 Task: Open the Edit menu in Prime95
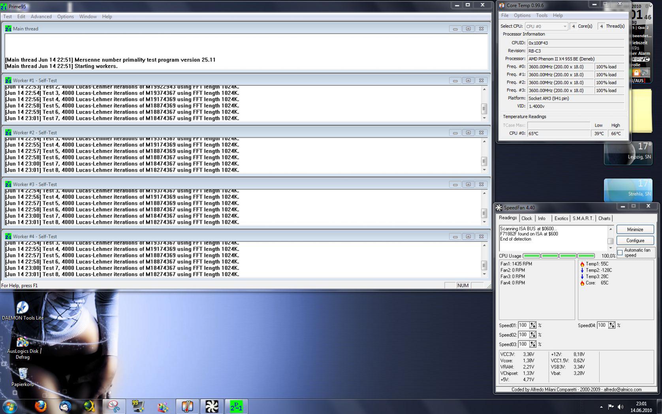tap(21, 17)
